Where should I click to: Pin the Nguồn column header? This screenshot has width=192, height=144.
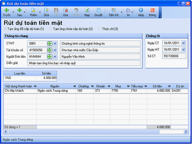pos(74,86)
